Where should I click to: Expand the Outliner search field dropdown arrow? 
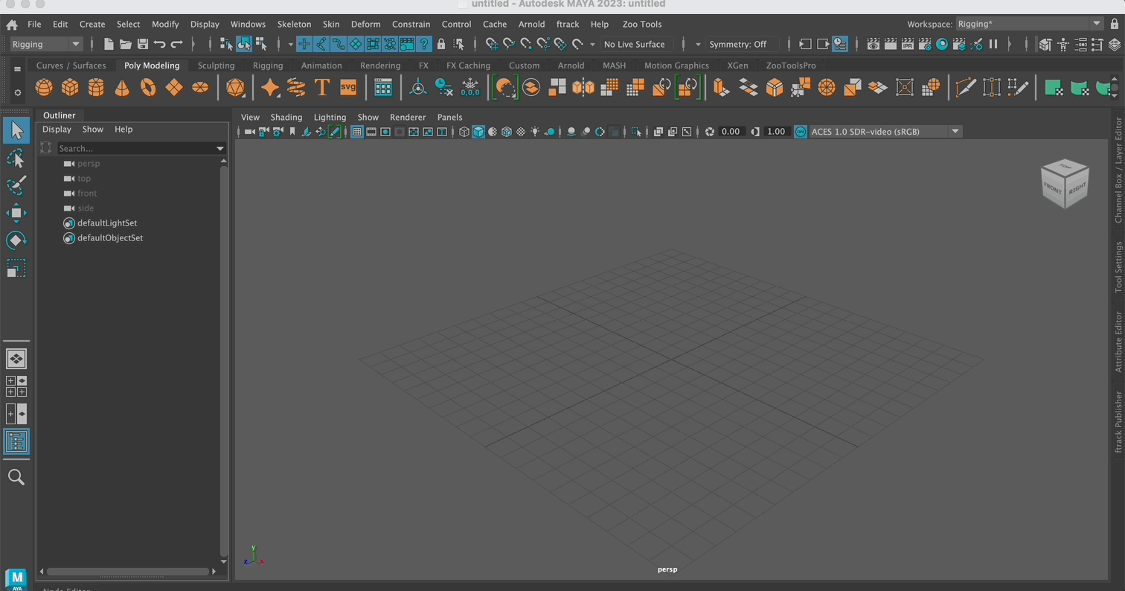(219, 148)
